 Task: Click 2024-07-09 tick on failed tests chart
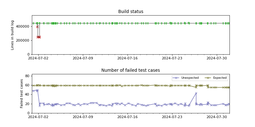pos(83,117)
